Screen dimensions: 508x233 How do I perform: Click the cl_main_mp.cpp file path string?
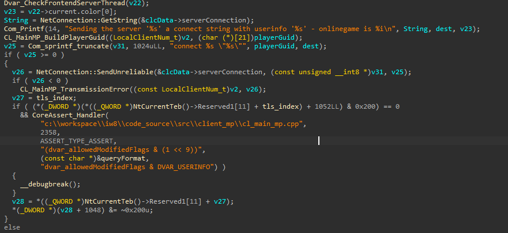click(x=173, y=124)
